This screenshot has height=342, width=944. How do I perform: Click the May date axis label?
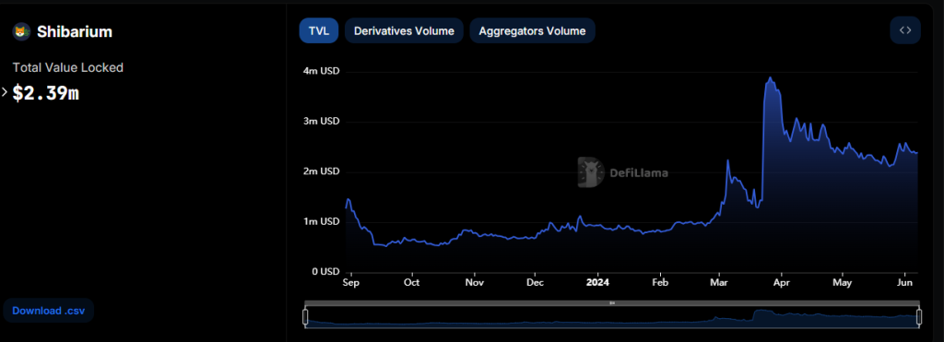pyautogui.click(x=843, y=282)
